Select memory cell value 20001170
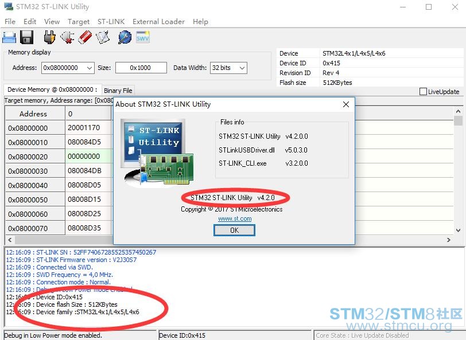Viewport: 466px width, 340px height. (x=88, y=128)
